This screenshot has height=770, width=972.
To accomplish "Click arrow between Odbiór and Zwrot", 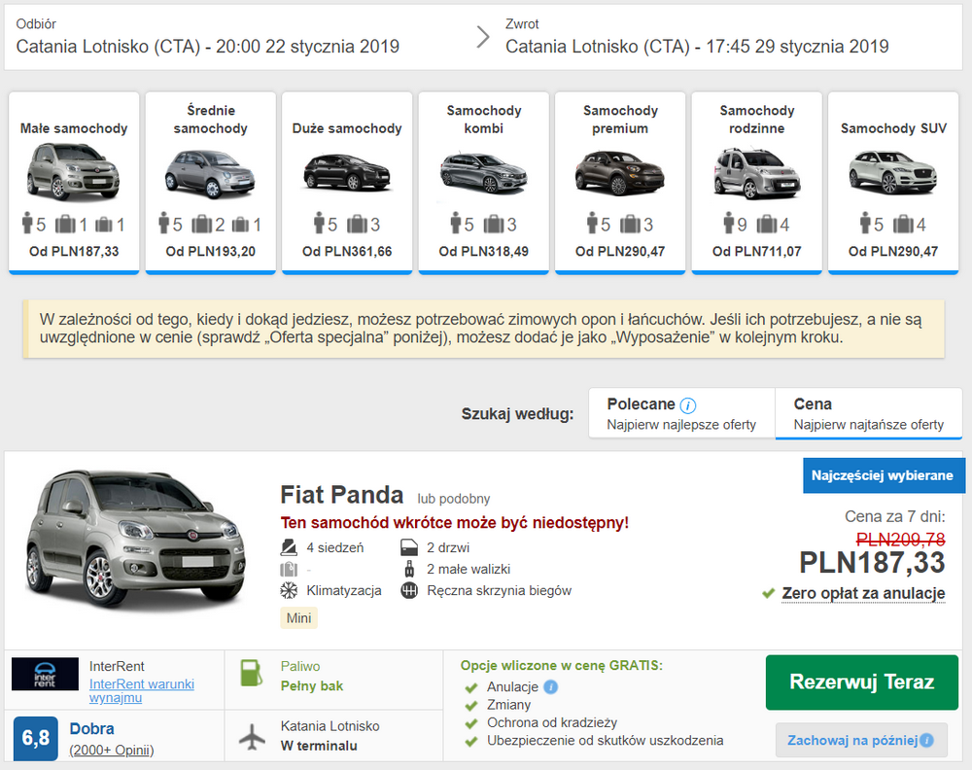I will coord(483,37).
